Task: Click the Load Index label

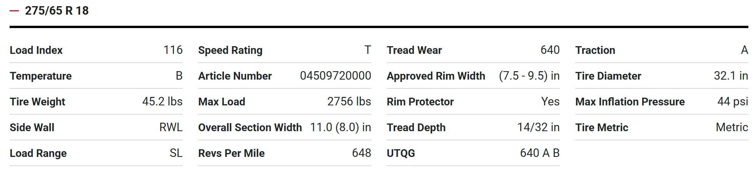Action: click(36, 50)
